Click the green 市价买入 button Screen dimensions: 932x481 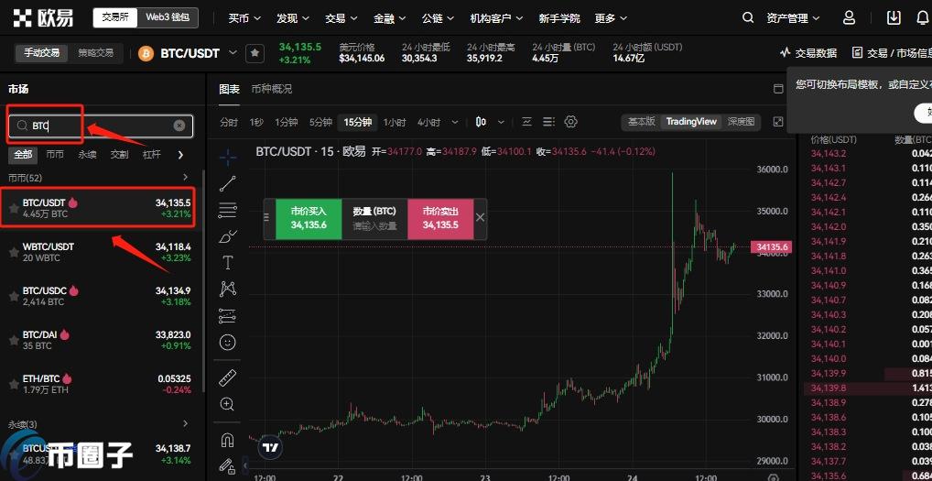(309, 218)
